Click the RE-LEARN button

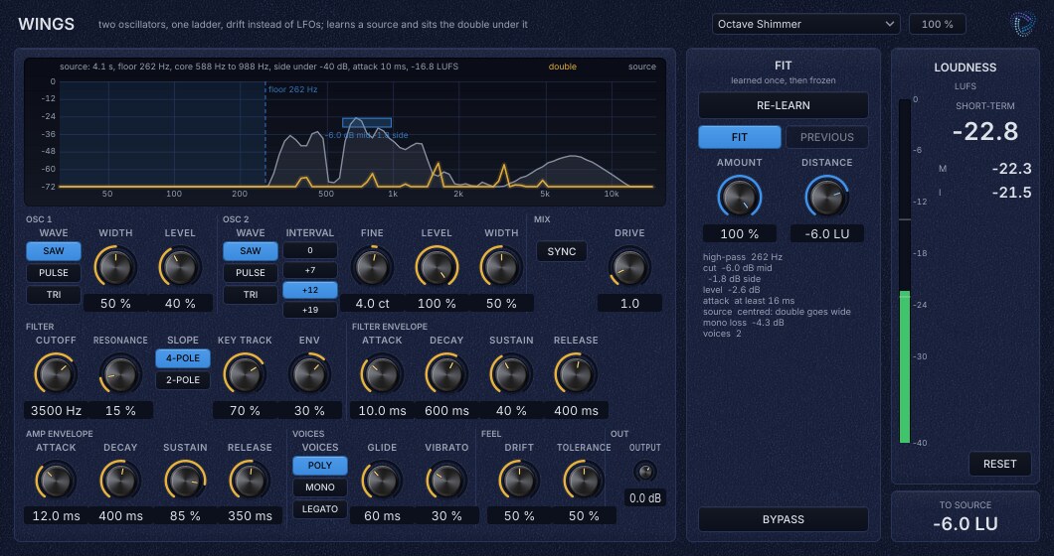[784, 105]
